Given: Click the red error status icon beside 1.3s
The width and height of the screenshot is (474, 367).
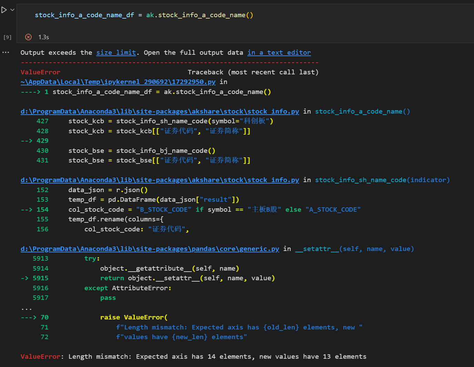Looking at the screenshot, I should point(28,37).
